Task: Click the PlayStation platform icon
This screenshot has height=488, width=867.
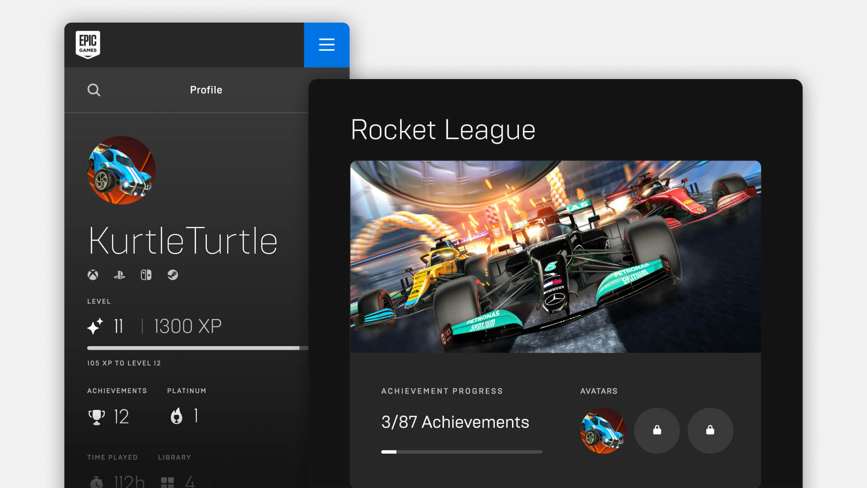Action: (119, 275)
